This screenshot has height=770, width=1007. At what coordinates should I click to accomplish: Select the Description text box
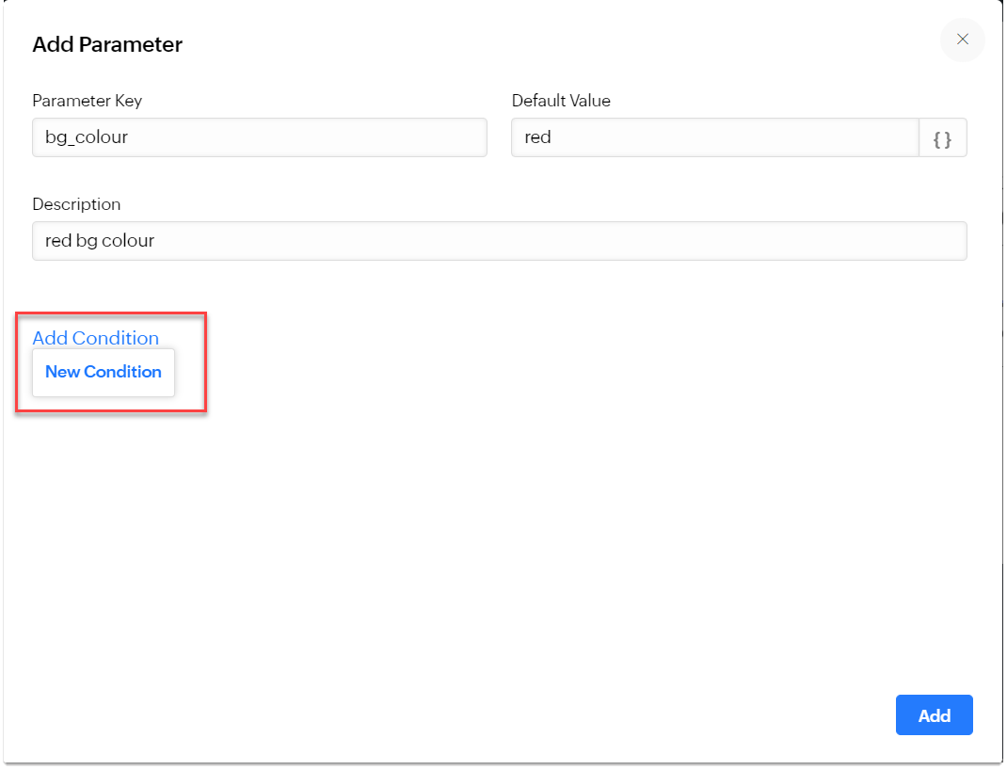[x=499, y=241]
